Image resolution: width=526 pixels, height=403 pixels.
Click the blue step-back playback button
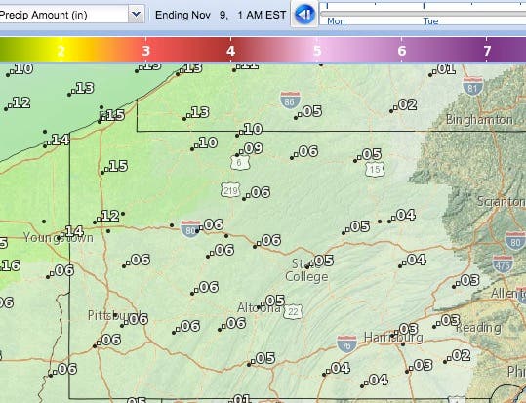(304, 14)
